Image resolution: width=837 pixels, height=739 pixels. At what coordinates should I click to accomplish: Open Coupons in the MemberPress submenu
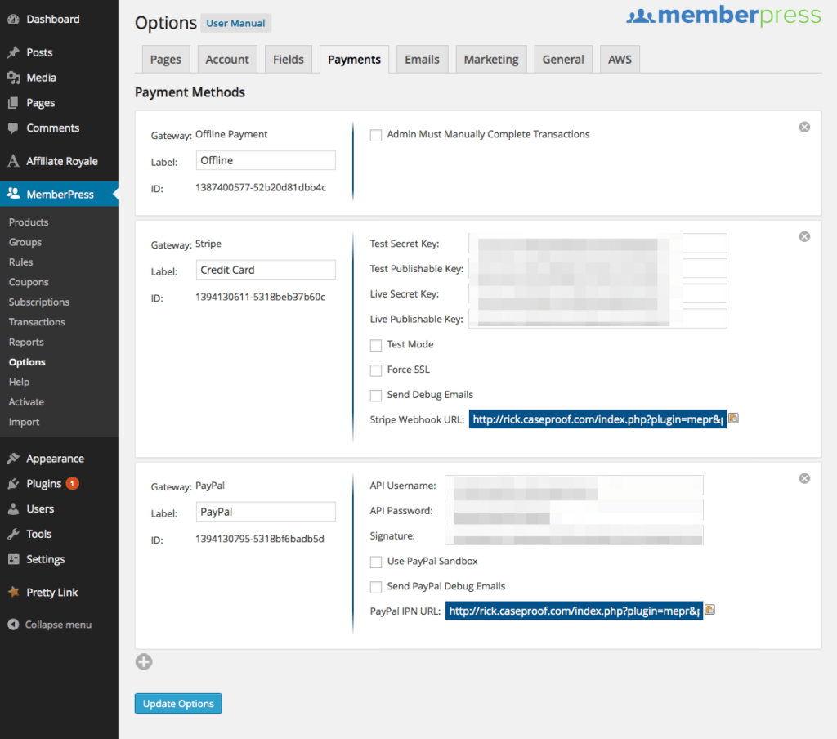click(x=29, y=282)
